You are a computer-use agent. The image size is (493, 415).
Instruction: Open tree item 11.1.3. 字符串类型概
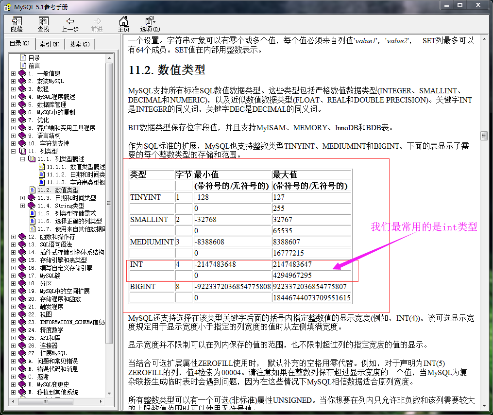(x=76, y=182)
